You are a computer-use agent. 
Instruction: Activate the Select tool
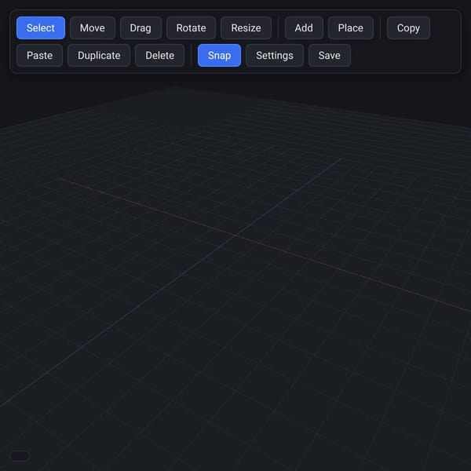point(41,28)
